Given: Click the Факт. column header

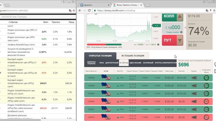Looking at the screenshot, I should click(46, 22).
